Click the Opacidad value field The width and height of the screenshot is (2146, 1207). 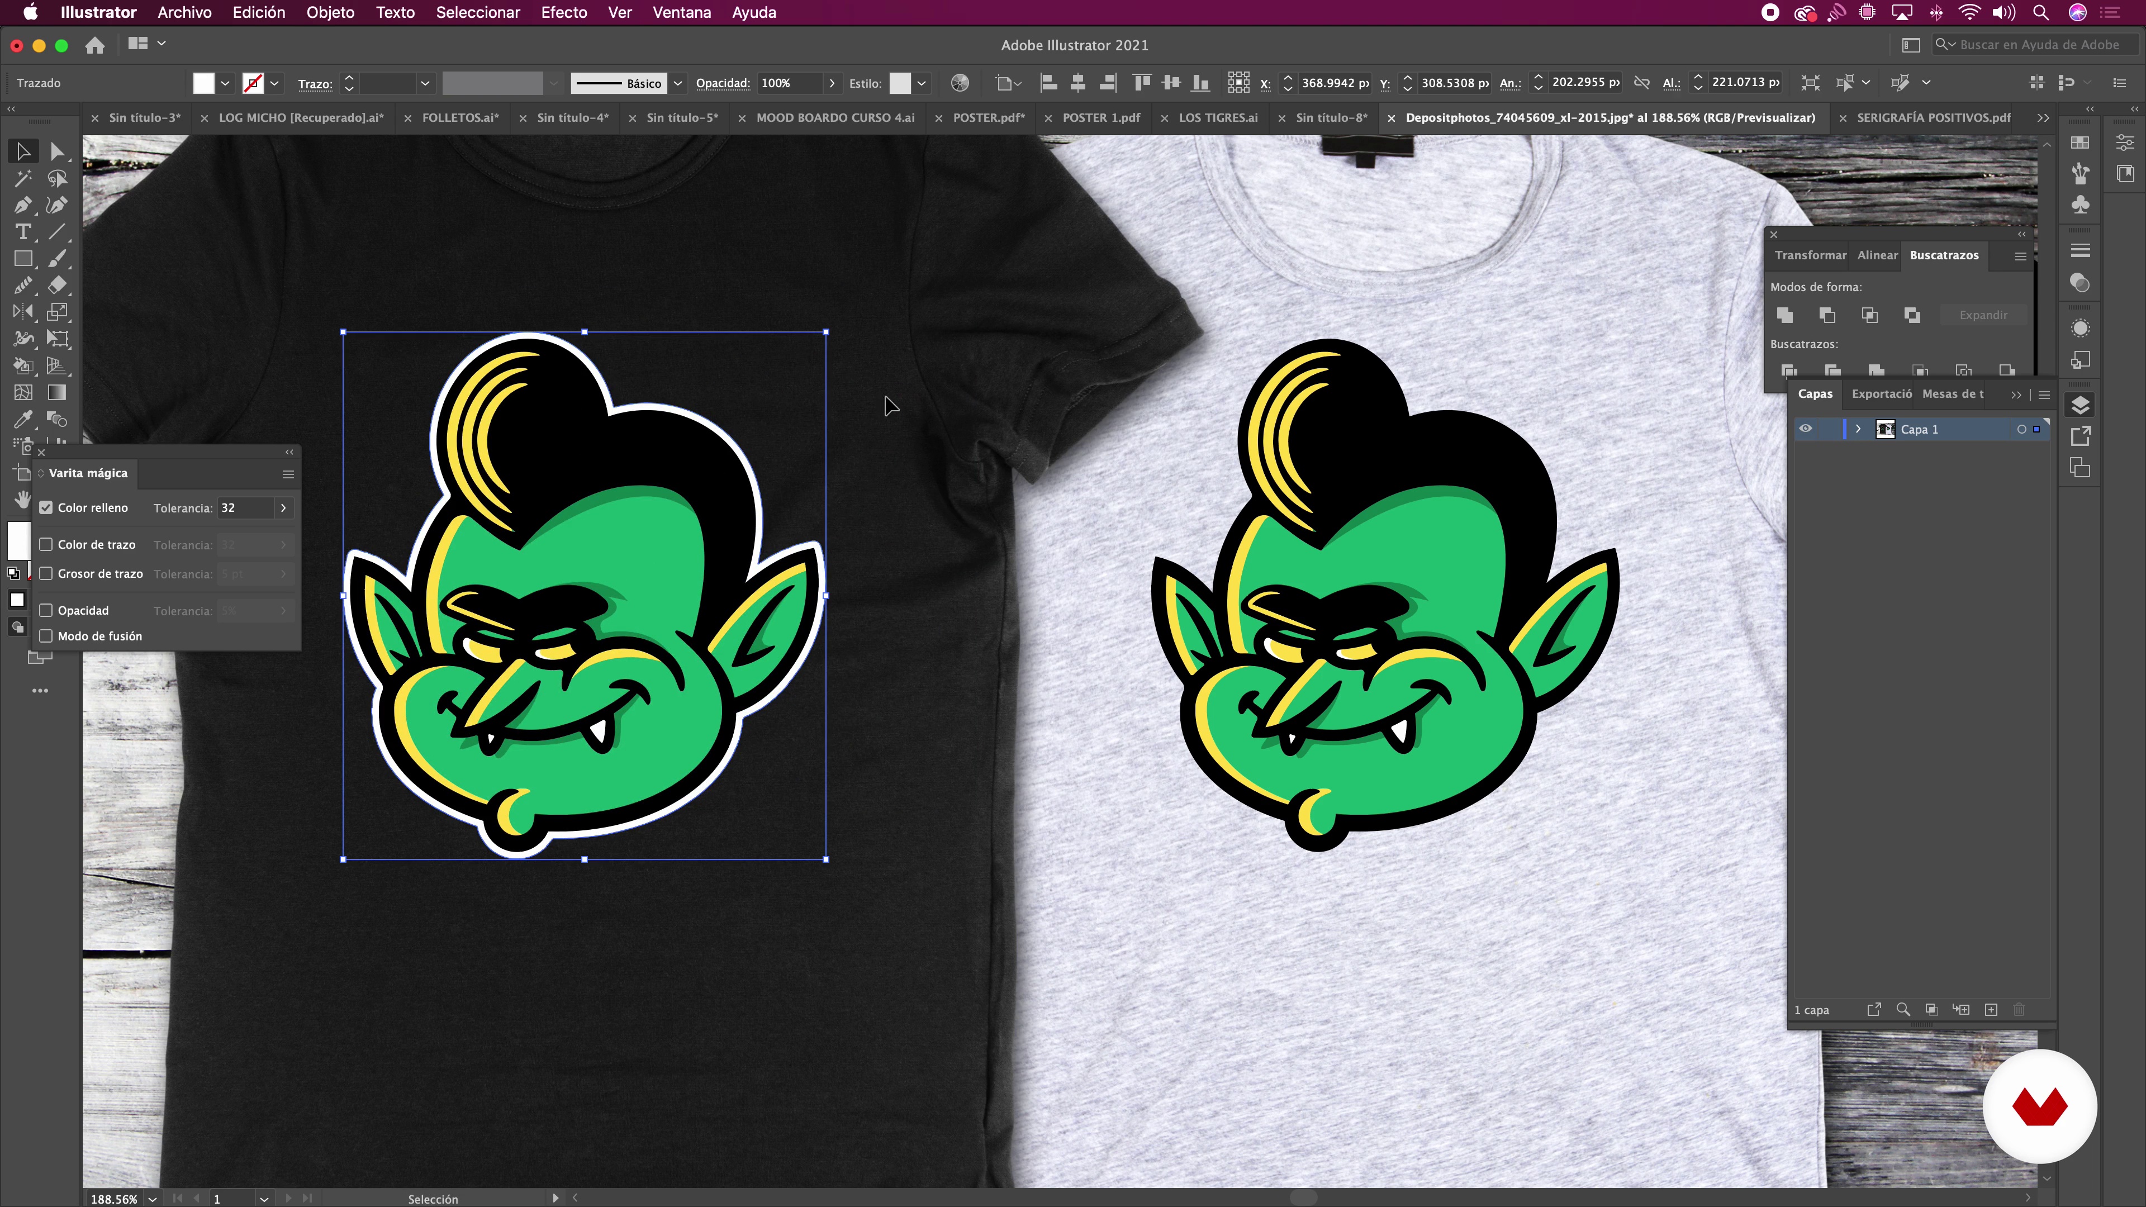pos(787,83)
